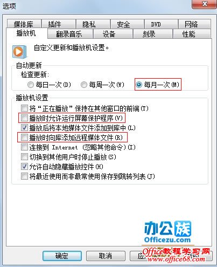This screenshot has width=217, height=267.
Task: Open the 插件 tab
Action: [x=58, y=24]
